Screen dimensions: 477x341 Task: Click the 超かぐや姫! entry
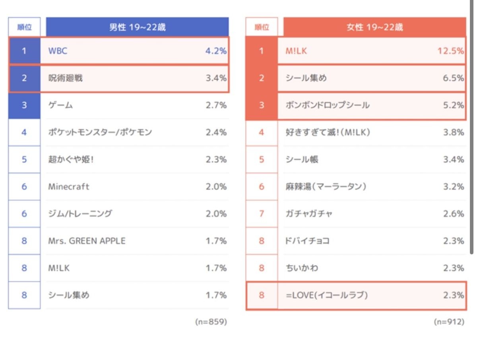(119, 159)
